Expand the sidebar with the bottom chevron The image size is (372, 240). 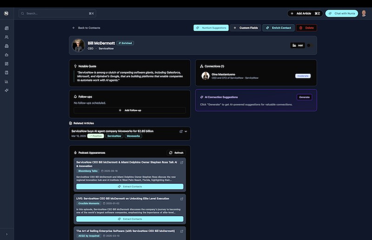tap(7, 234)
